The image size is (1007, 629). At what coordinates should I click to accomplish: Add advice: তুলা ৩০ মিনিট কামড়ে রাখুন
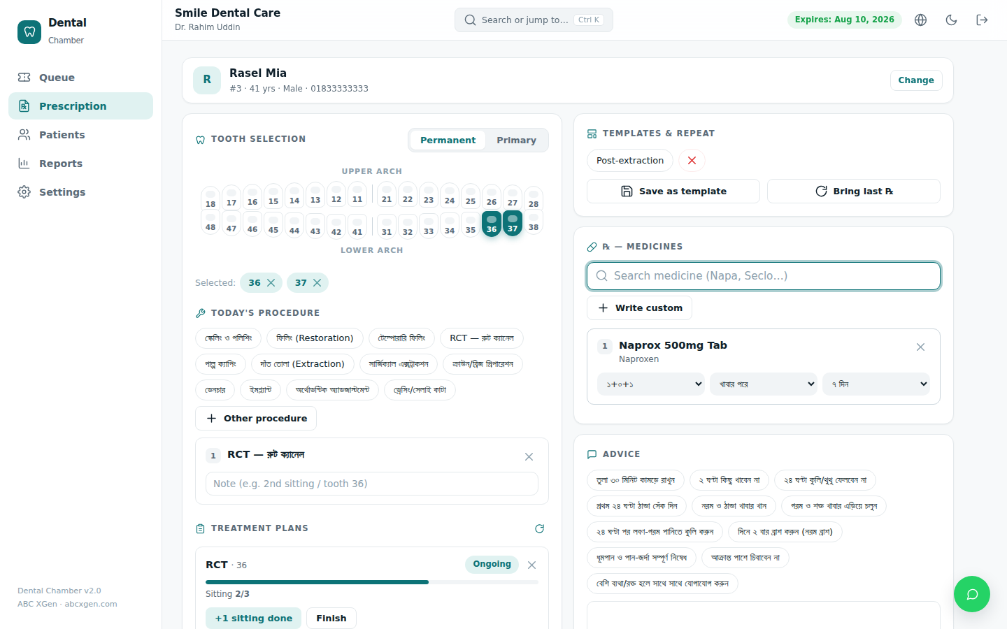(x=636, y=480)
